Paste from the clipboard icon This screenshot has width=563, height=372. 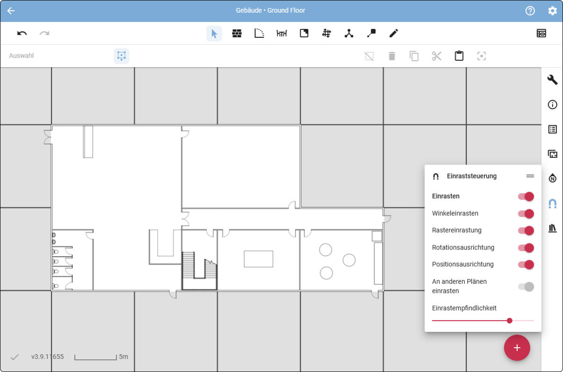pos(459,56)
